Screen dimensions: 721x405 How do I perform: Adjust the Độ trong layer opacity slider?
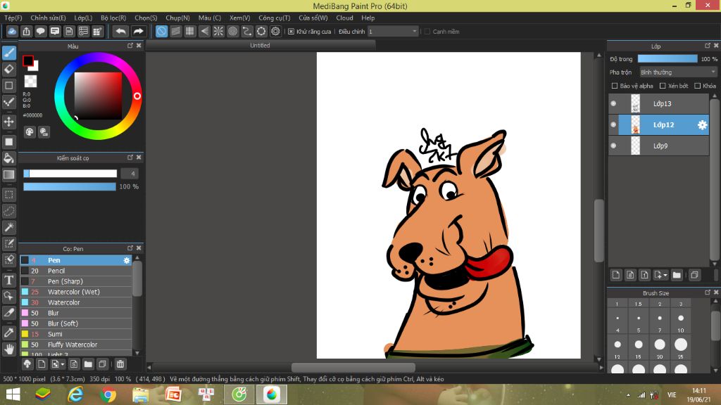(x=667, y=59)
